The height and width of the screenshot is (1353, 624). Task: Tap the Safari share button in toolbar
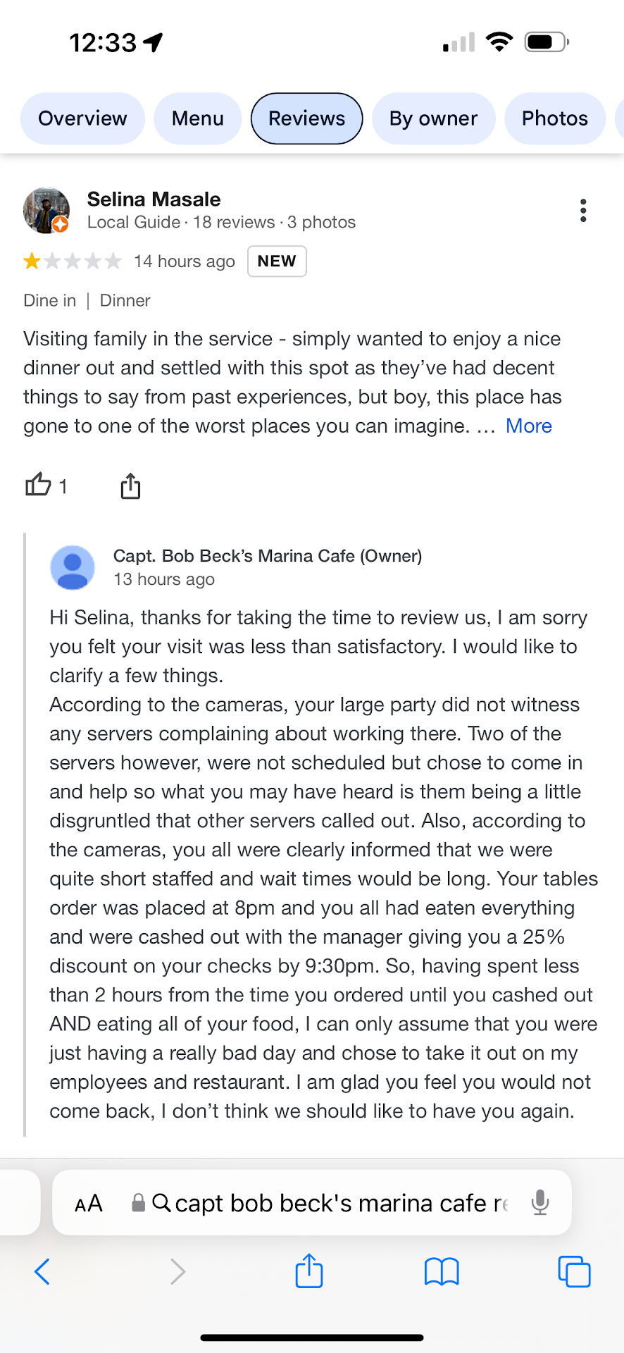click(x=309, y=1271)
